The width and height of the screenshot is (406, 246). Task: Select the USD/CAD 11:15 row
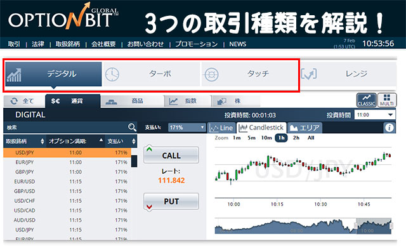67,210
